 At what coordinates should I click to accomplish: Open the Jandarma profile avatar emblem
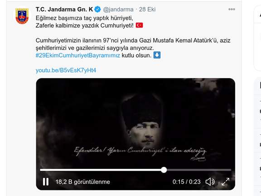(22, 16)
